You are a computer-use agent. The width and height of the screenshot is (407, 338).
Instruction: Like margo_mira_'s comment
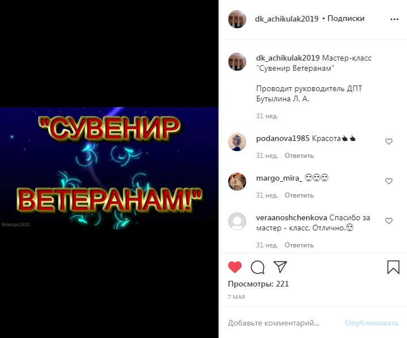point(388,181)
